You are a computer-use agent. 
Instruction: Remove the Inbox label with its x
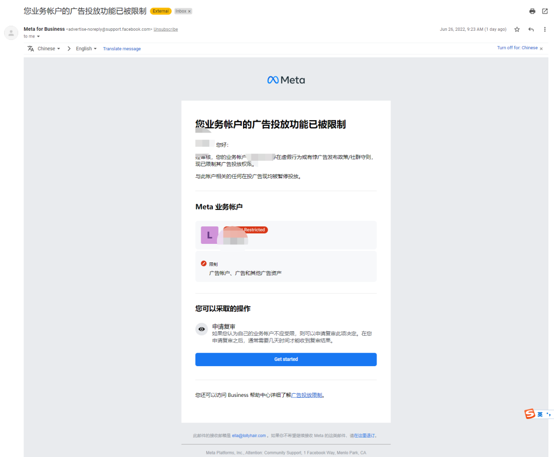click(x=189, y=11)
